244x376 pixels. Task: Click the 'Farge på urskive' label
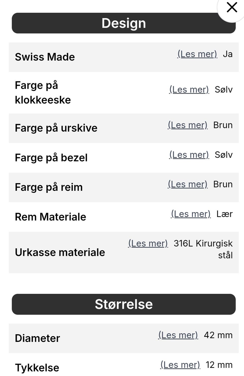tap(56, 128)
